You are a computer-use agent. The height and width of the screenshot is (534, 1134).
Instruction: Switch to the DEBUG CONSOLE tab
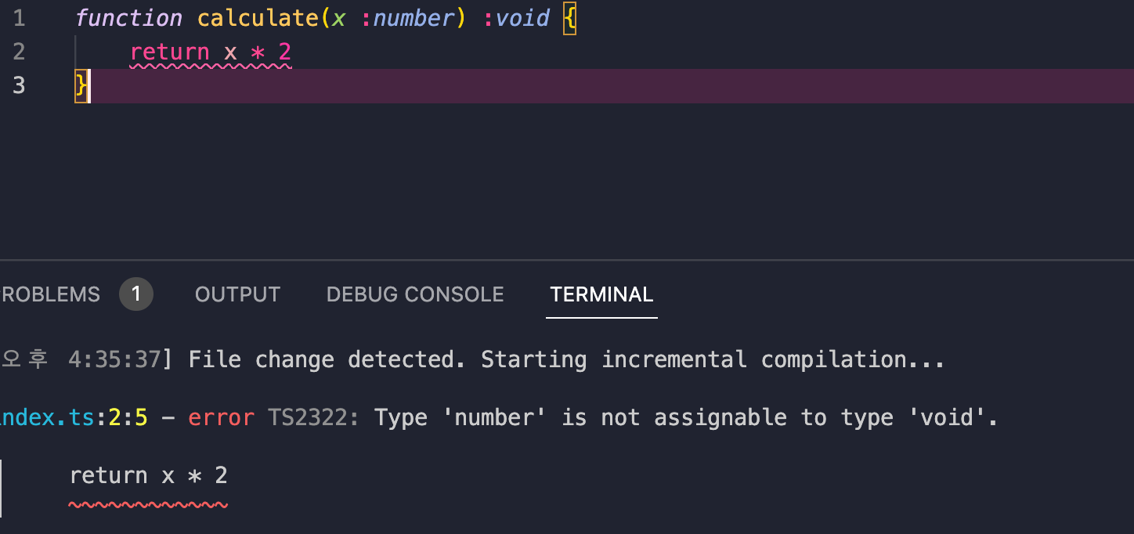click(x=415, y=294)
